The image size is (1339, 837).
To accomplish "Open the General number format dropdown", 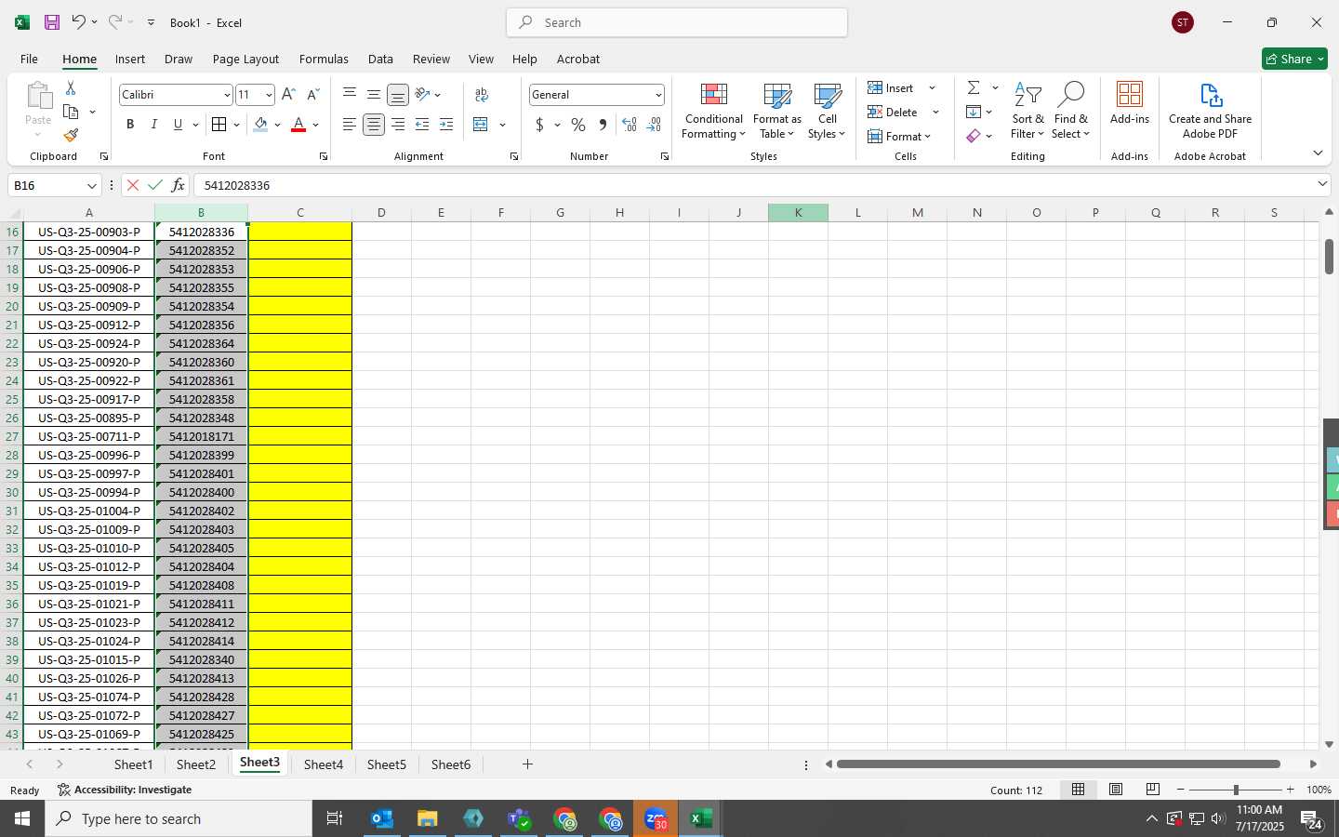I will 658,95.
